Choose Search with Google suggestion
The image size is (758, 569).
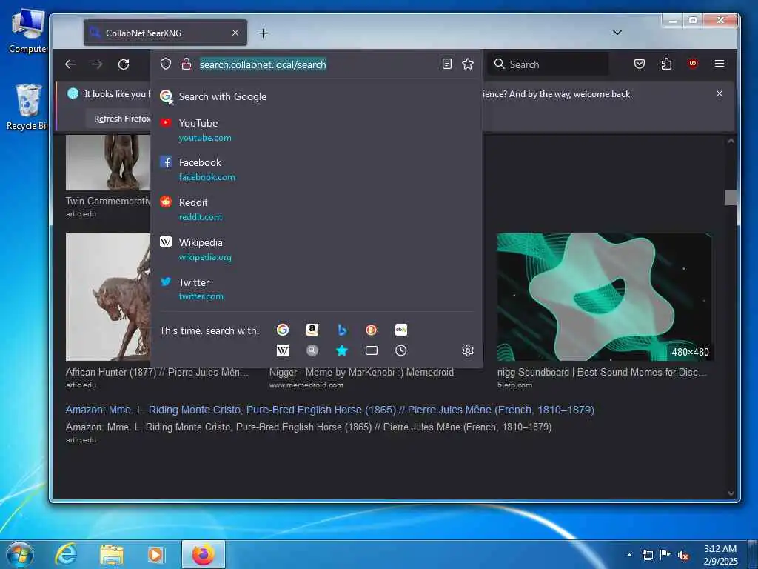tap(317, 97)
